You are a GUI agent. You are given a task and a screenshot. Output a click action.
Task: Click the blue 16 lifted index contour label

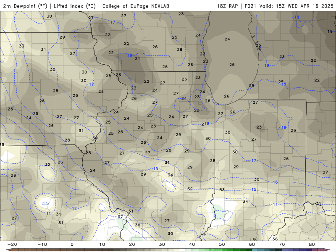(x=275, y=182)
